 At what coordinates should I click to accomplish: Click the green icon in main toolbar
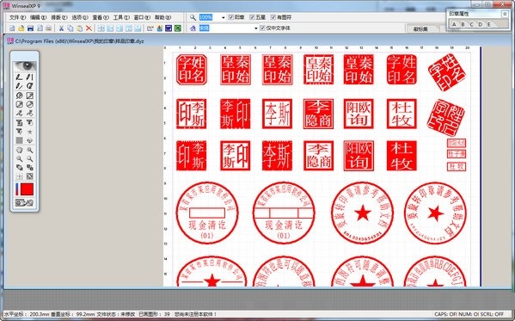click(178, 28)
